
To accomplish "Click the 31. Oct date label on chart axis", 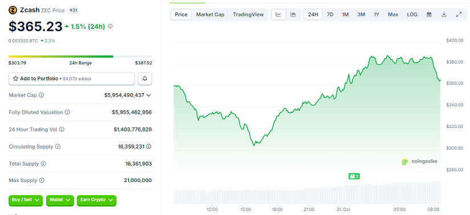I will (x=342, y=209).
